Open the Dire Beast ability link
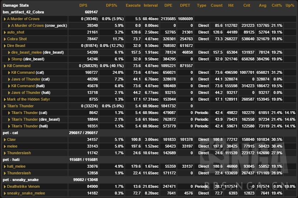Viewport: 298px width, 198px height. 16,46
